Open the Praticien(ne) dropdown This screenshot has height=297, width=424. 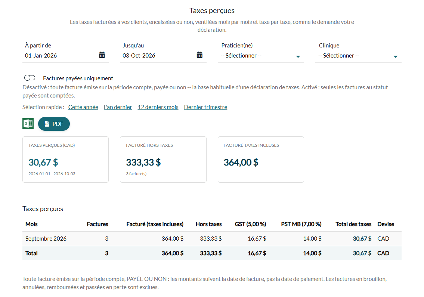coord(261,56)
